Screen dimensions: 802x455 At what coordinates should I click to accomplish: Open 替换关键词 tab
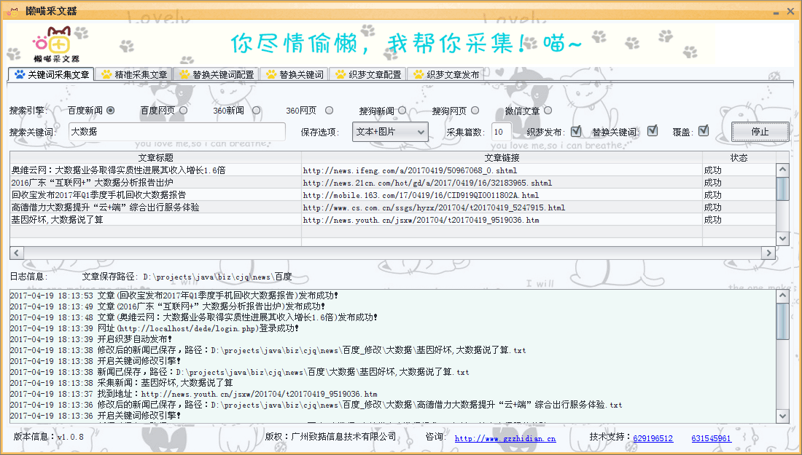[x=294, y=74]
